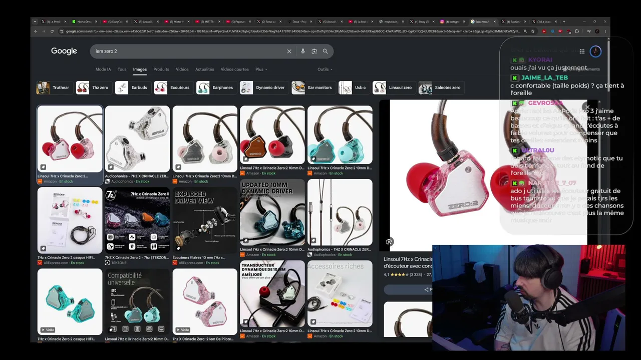641x360 pixels.
Task: Open the brown and black Zero:2 thumbnail
Action: (272, 134)
